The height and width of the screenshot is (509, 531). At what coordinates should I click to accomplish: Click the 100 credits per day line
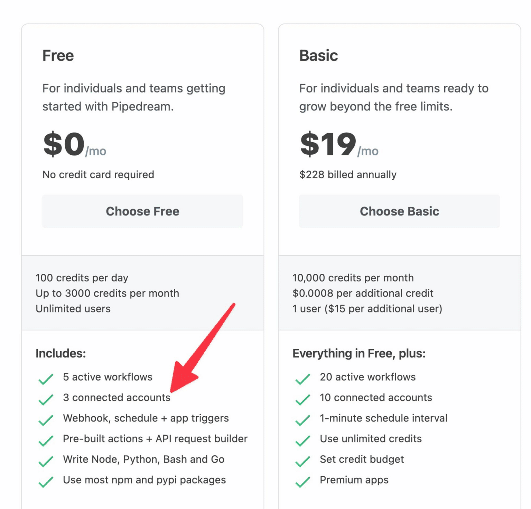tap(82, 278)
